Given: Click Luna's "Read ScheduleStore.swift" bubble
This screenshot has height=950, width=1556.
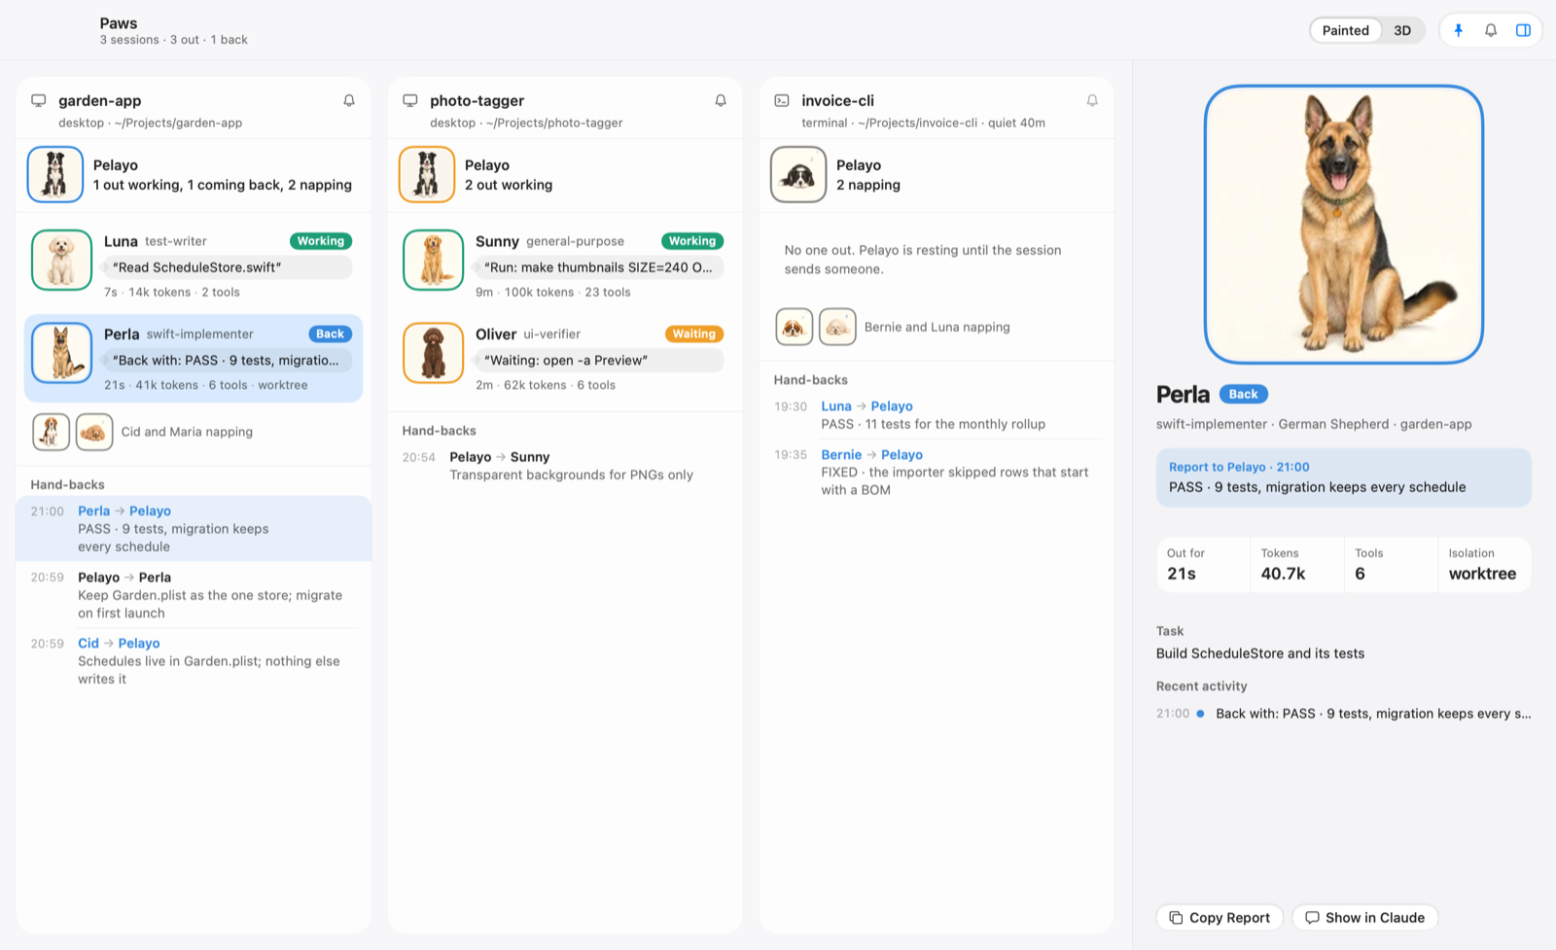Looking at the screenshot, I should pos(227,267).
